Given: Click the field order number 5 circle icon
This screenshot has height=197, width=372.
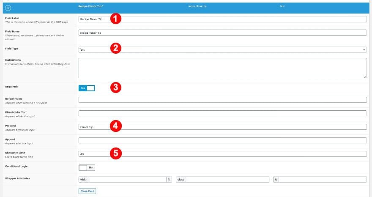Looking at the screenshot, I should [8, 8].
